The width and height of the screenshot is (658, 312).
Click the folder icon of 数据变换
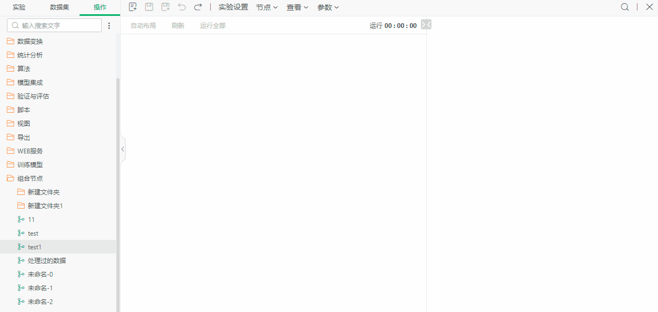coord(11,41)
